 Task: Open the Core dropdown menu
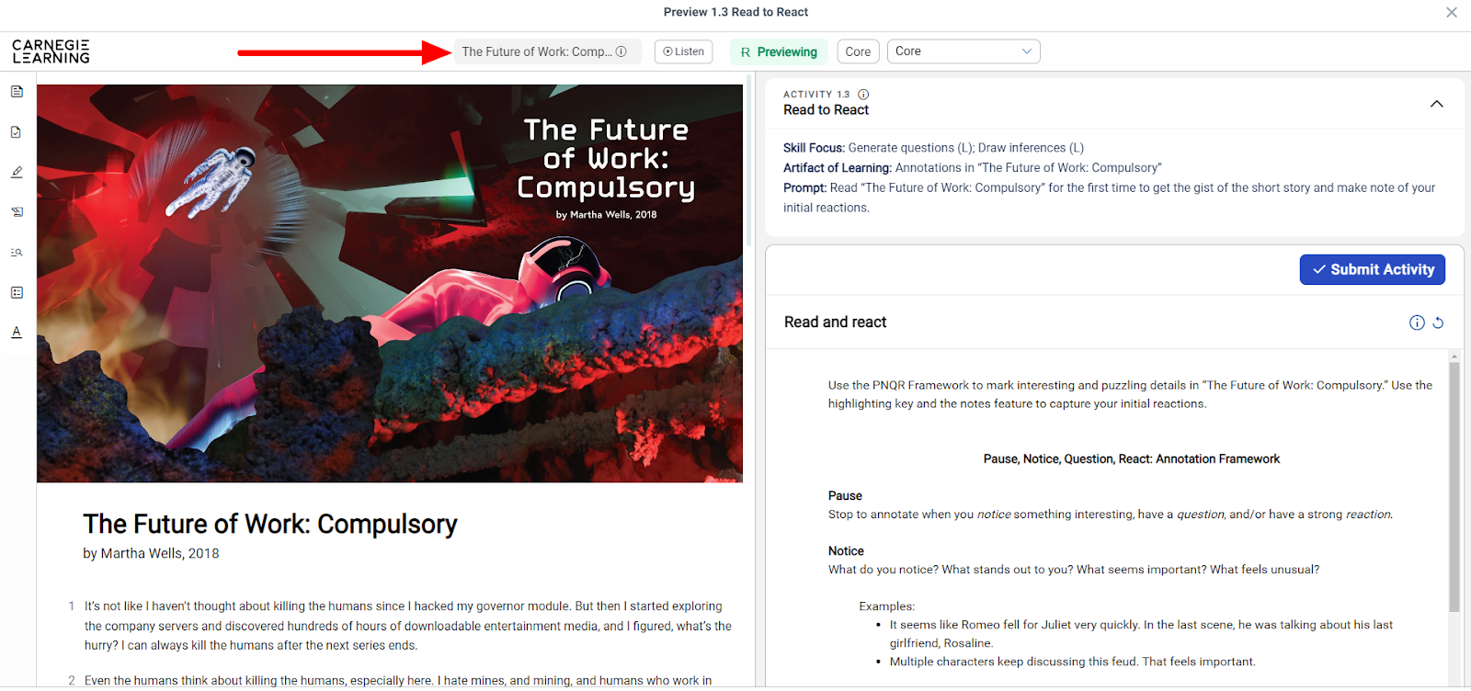click(x=964, y=51)
